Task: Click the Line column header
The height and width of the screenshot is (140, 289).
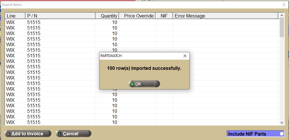Action: [x=15, y=16]
